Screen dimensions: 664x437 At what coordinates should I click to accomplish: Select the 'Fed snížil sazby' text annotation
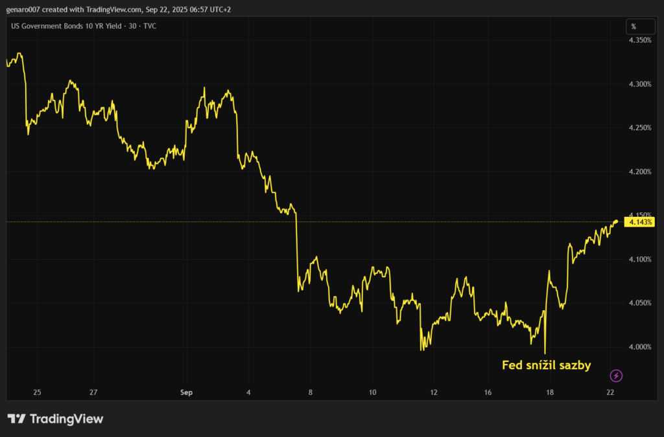(x=546, y=365)
